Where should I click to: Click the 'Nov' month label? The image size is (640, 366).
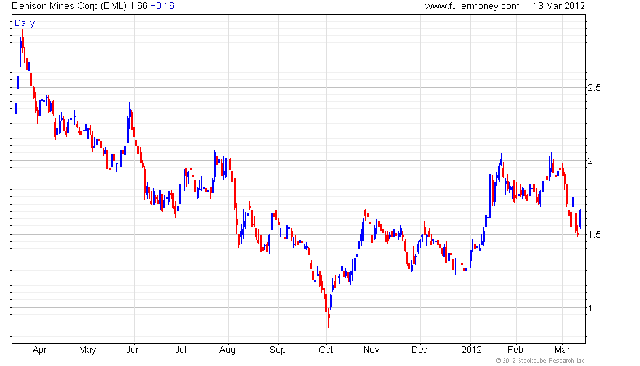point(372,350)
